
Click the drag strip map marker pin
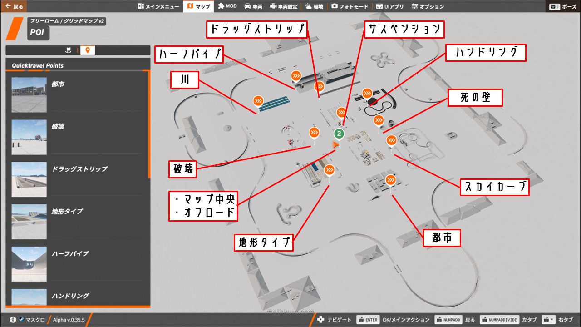point(320,86)
